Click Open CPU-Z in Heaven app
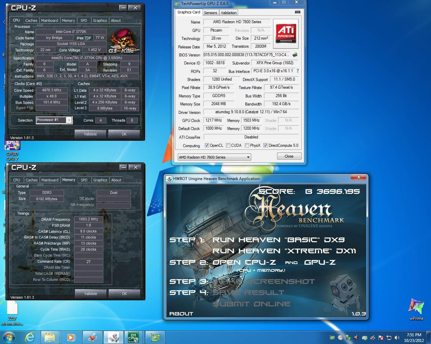 coord(244,262)
